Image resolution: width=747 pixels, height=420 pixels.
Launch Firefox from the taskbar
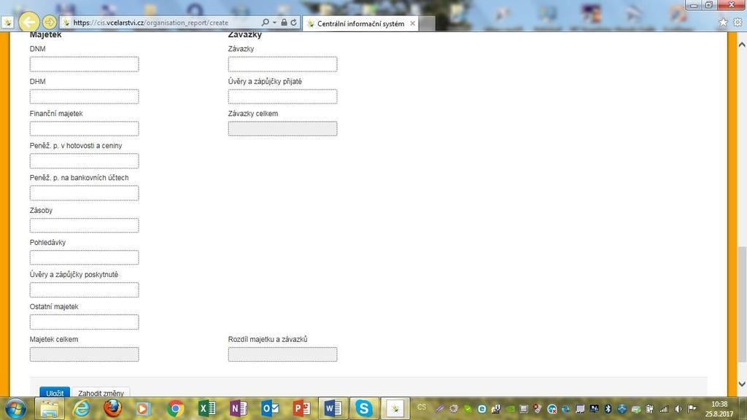point(113,408)
